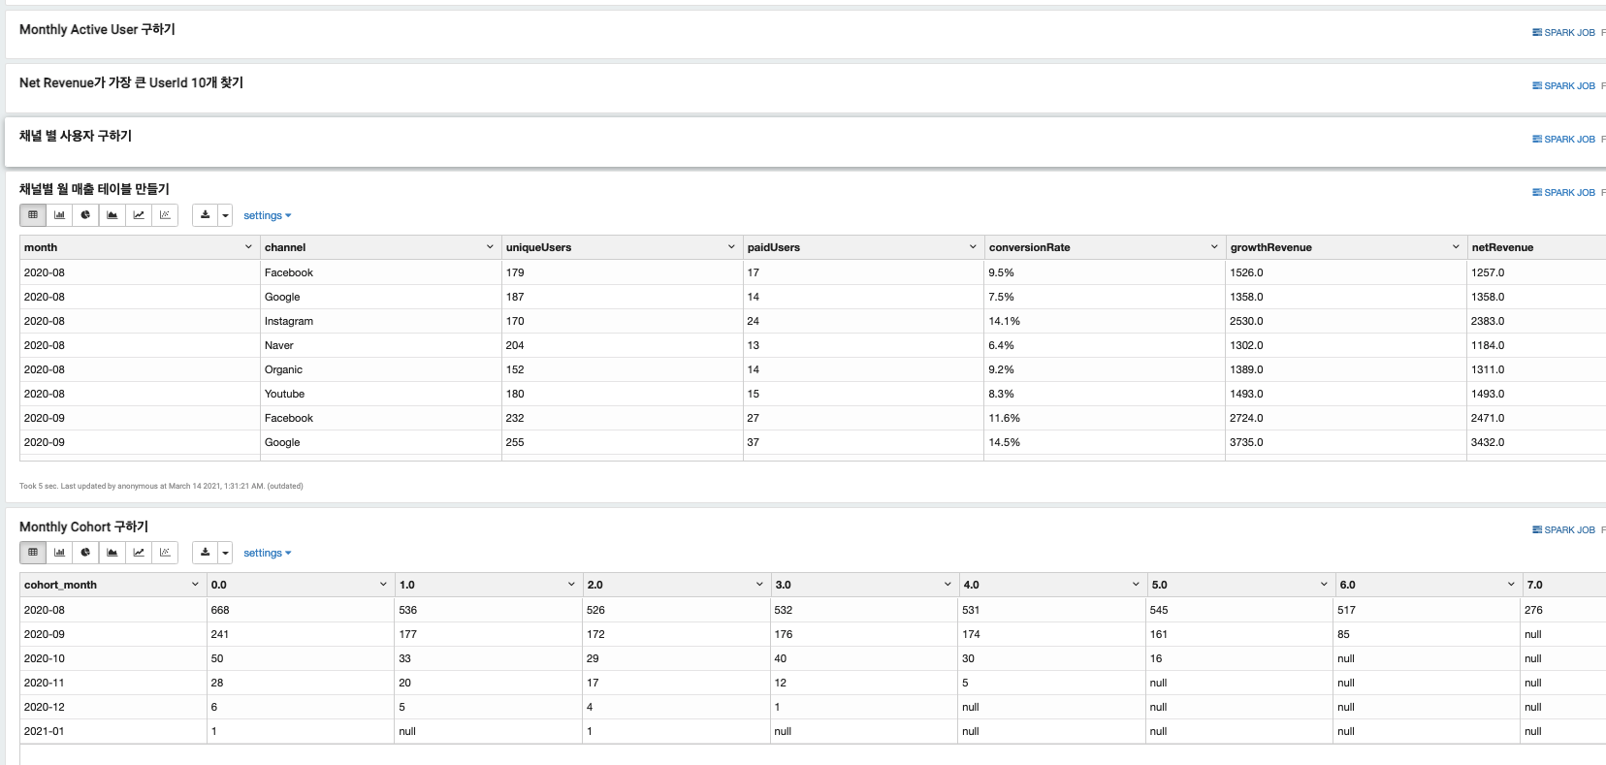Open 0.0 column header menu in cohort table
This screenshot has height=765, width=1606.
pyautogui.click(x=383, y=585)
